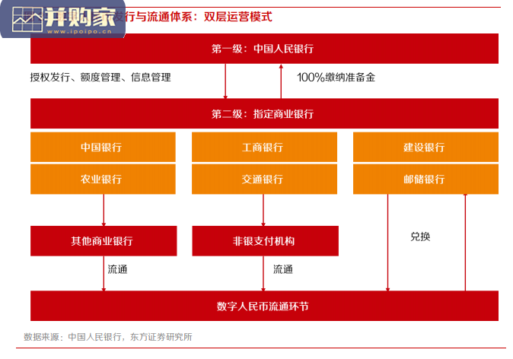Select the 中国银行 orange box
Image resolution: width=513 pixels, height=359 pixels.
click(x=103, y=147)
